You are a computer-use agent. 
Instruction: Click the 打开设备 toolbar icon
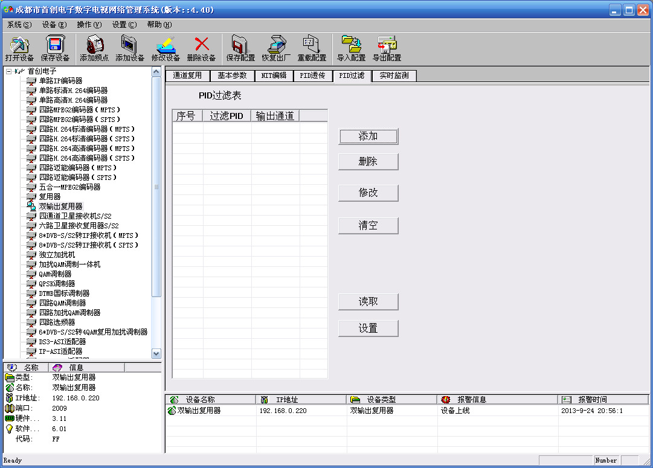(x=19, y=45)
